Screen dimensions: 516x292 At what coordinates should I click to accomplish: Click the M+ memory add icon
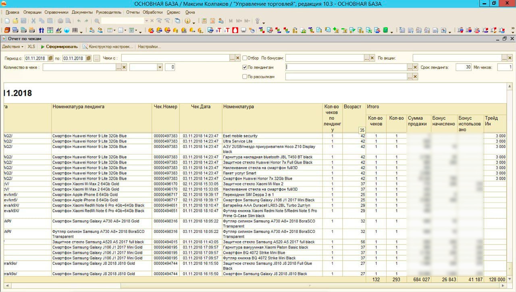pos(239,21)
